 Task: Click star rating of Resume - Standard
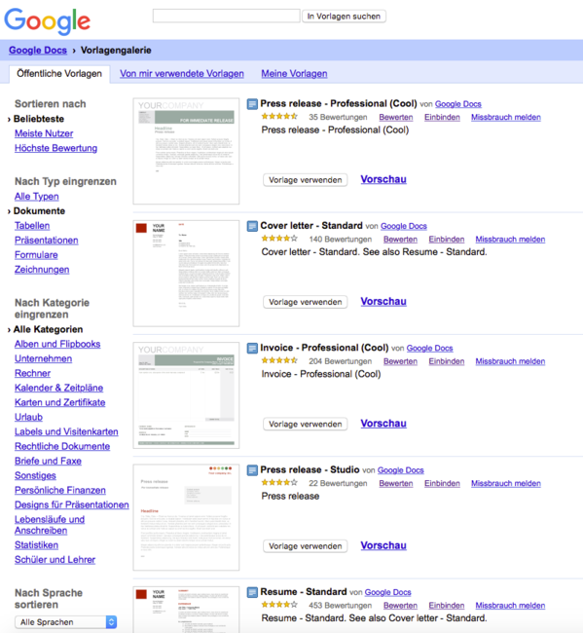point(279,605)
